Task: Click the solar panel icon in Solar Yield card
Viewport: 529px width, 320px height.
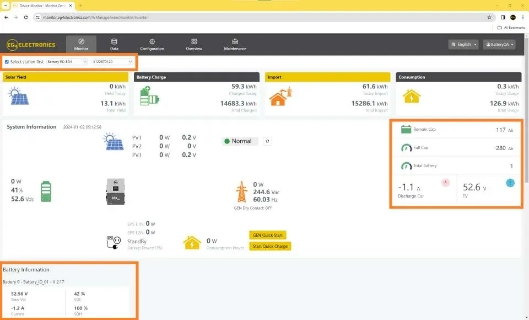Action: click(19, 96)
